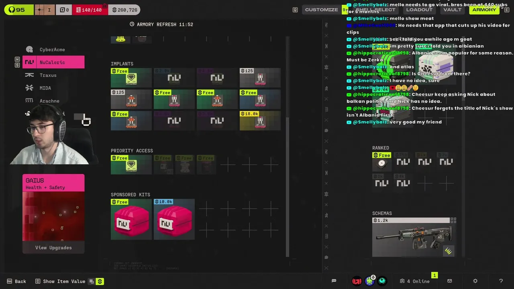The height and width of the screenshot is (289, 514).
Task: Open the chat bubble icon
Action: click(334, 281)
